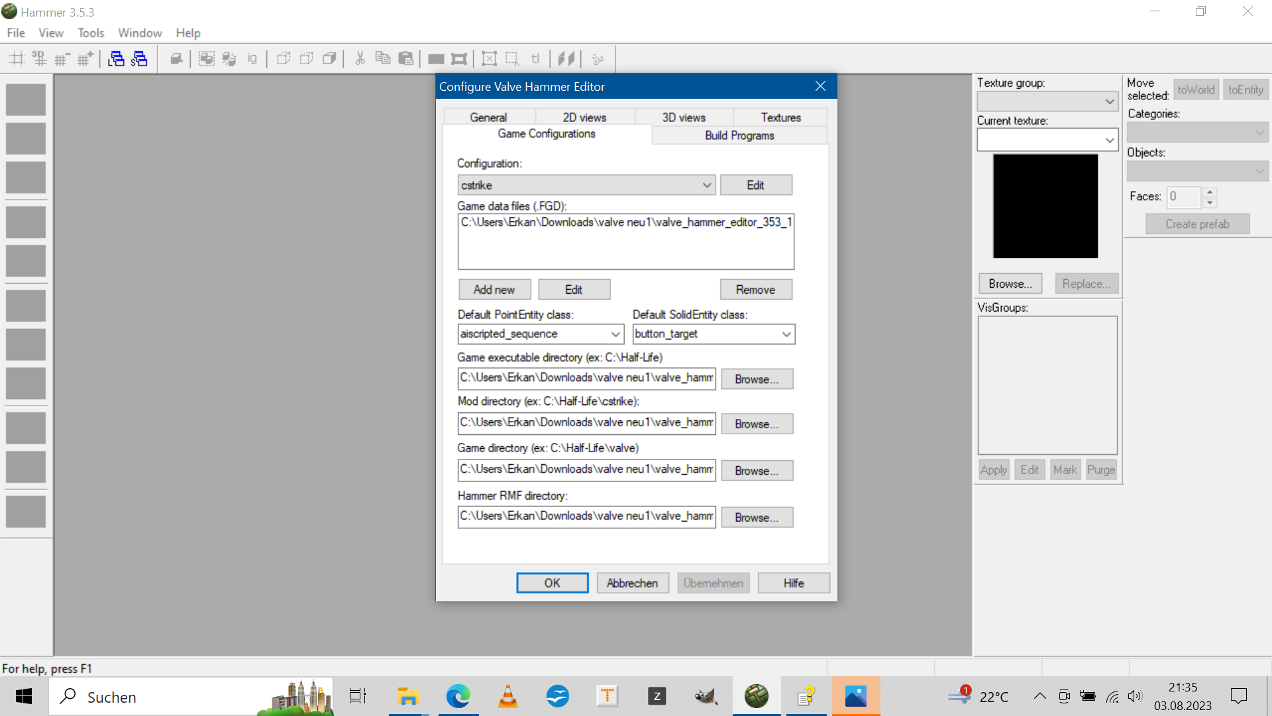Switch to the General tab
Screen dimensions: 1272x716
(488, 117)
